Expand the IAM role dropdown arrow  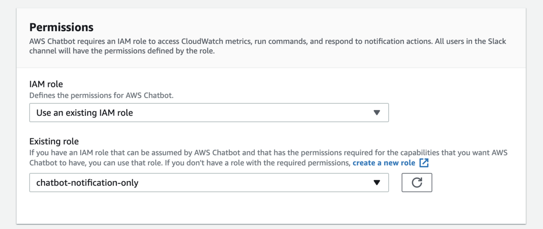tap(376, 113)
